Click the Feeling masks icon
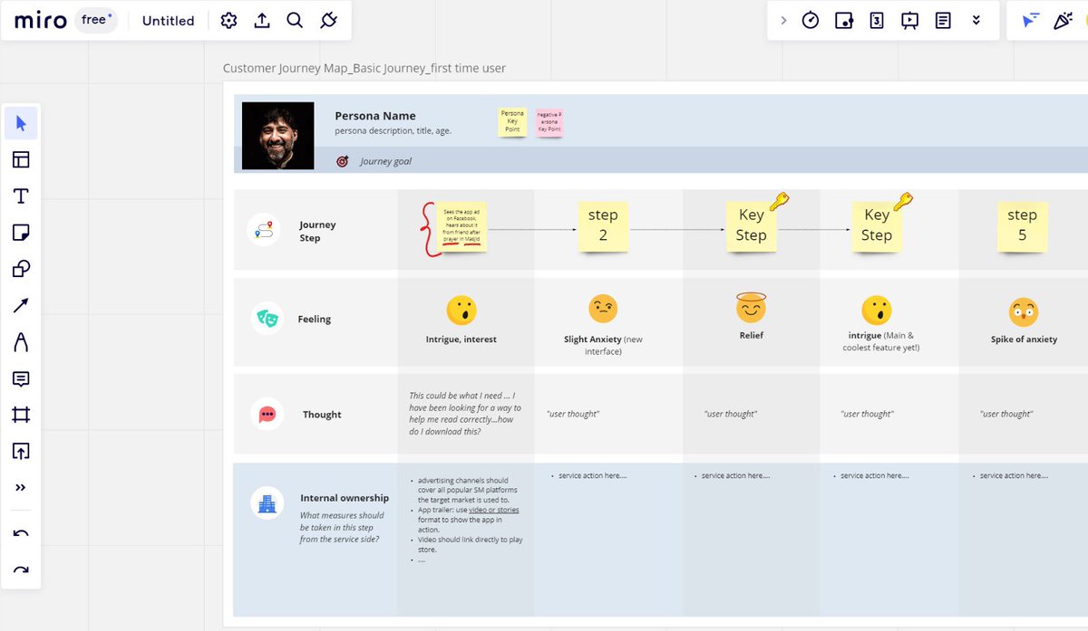Viewport: 1088px width, 631px height. point(267,318)
